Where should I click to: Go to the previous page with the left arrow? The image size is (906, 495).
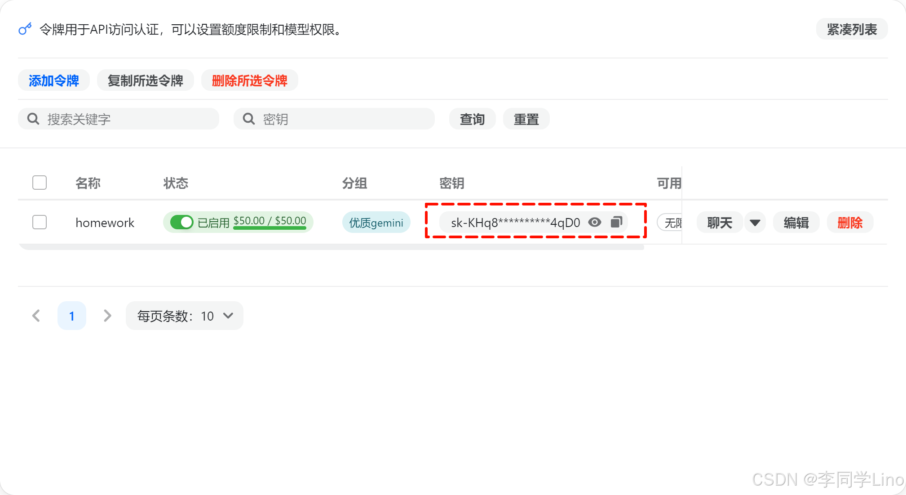click(36, 316)
